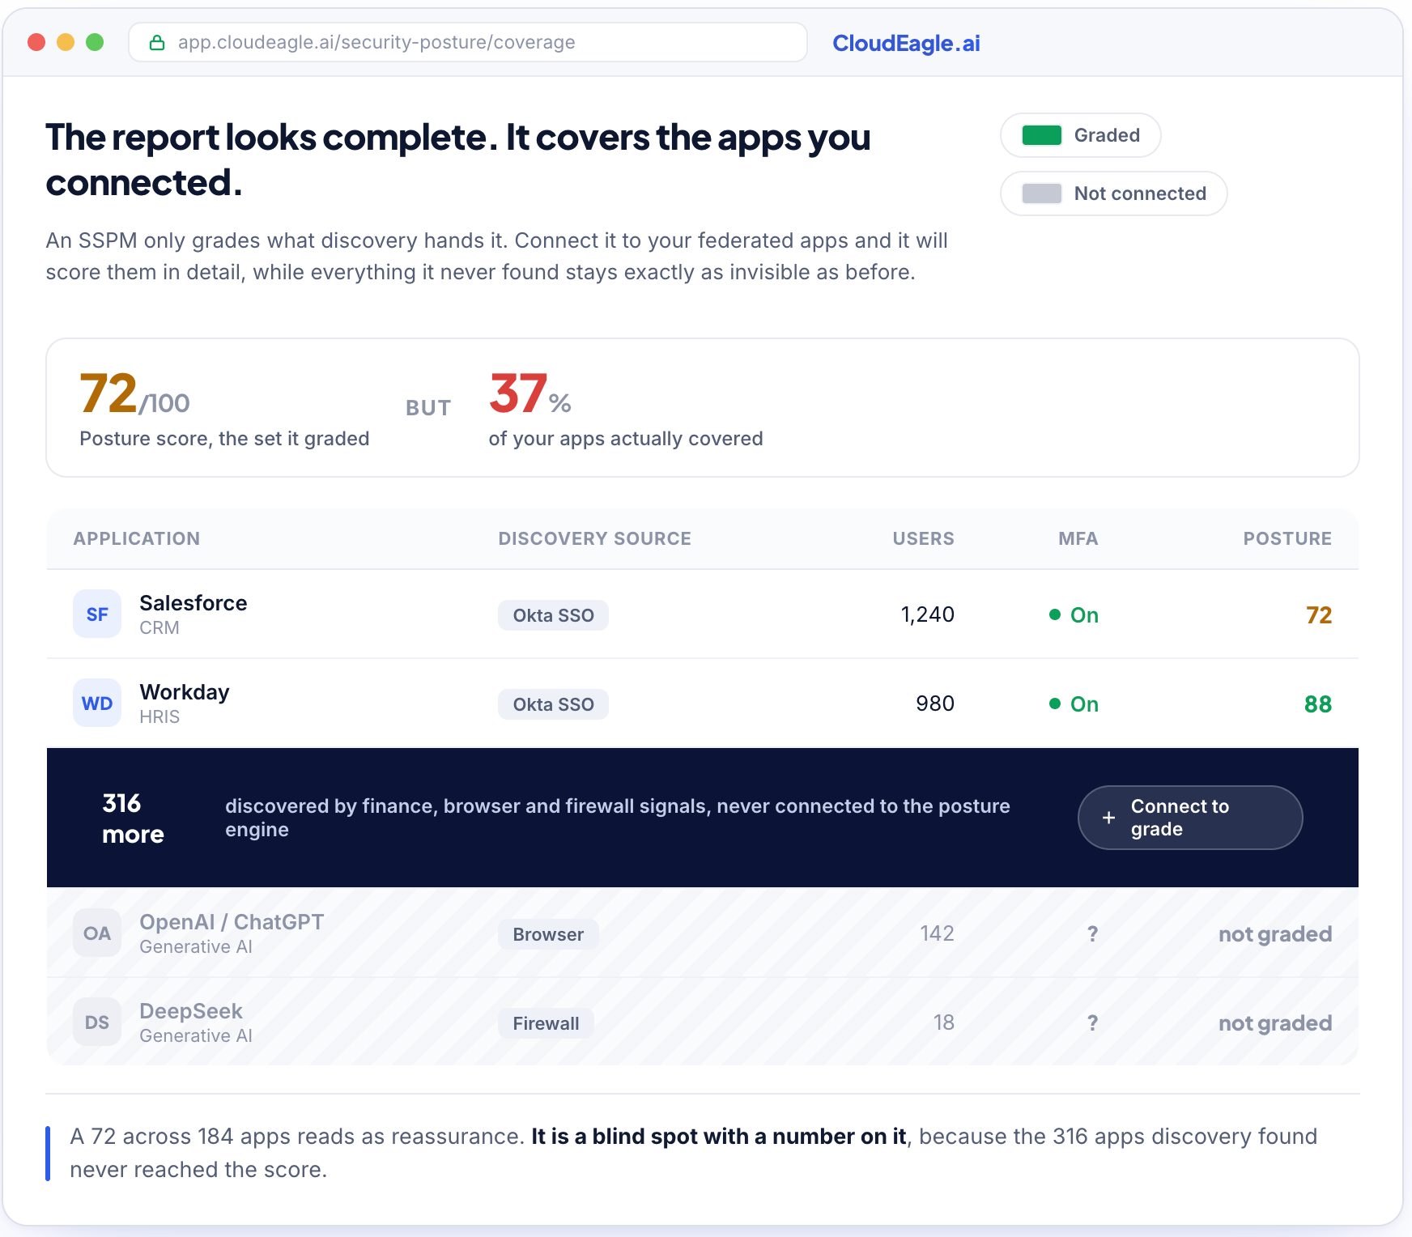The image size is (1412, 1237).
Task: Click the USERS column header
Action: (924, 539)
